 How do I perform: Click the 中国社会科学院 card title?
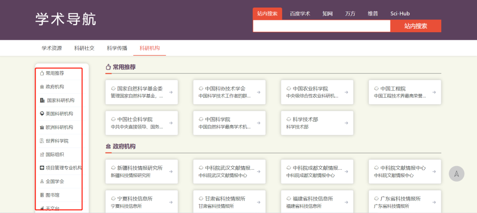(x=135, y=120)
